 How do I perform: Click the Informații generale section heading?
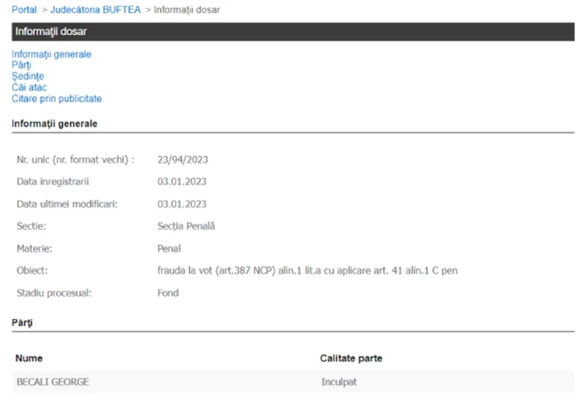(x=54, y=123)
